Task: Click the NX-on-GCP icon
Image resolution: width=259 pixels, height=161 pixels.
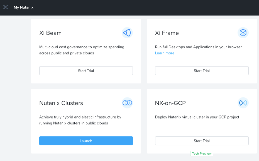Action: coord(243,103)
